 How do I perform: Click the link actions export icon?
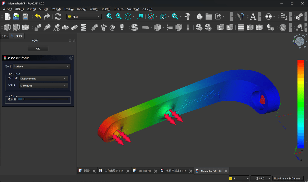pos(218,17)
